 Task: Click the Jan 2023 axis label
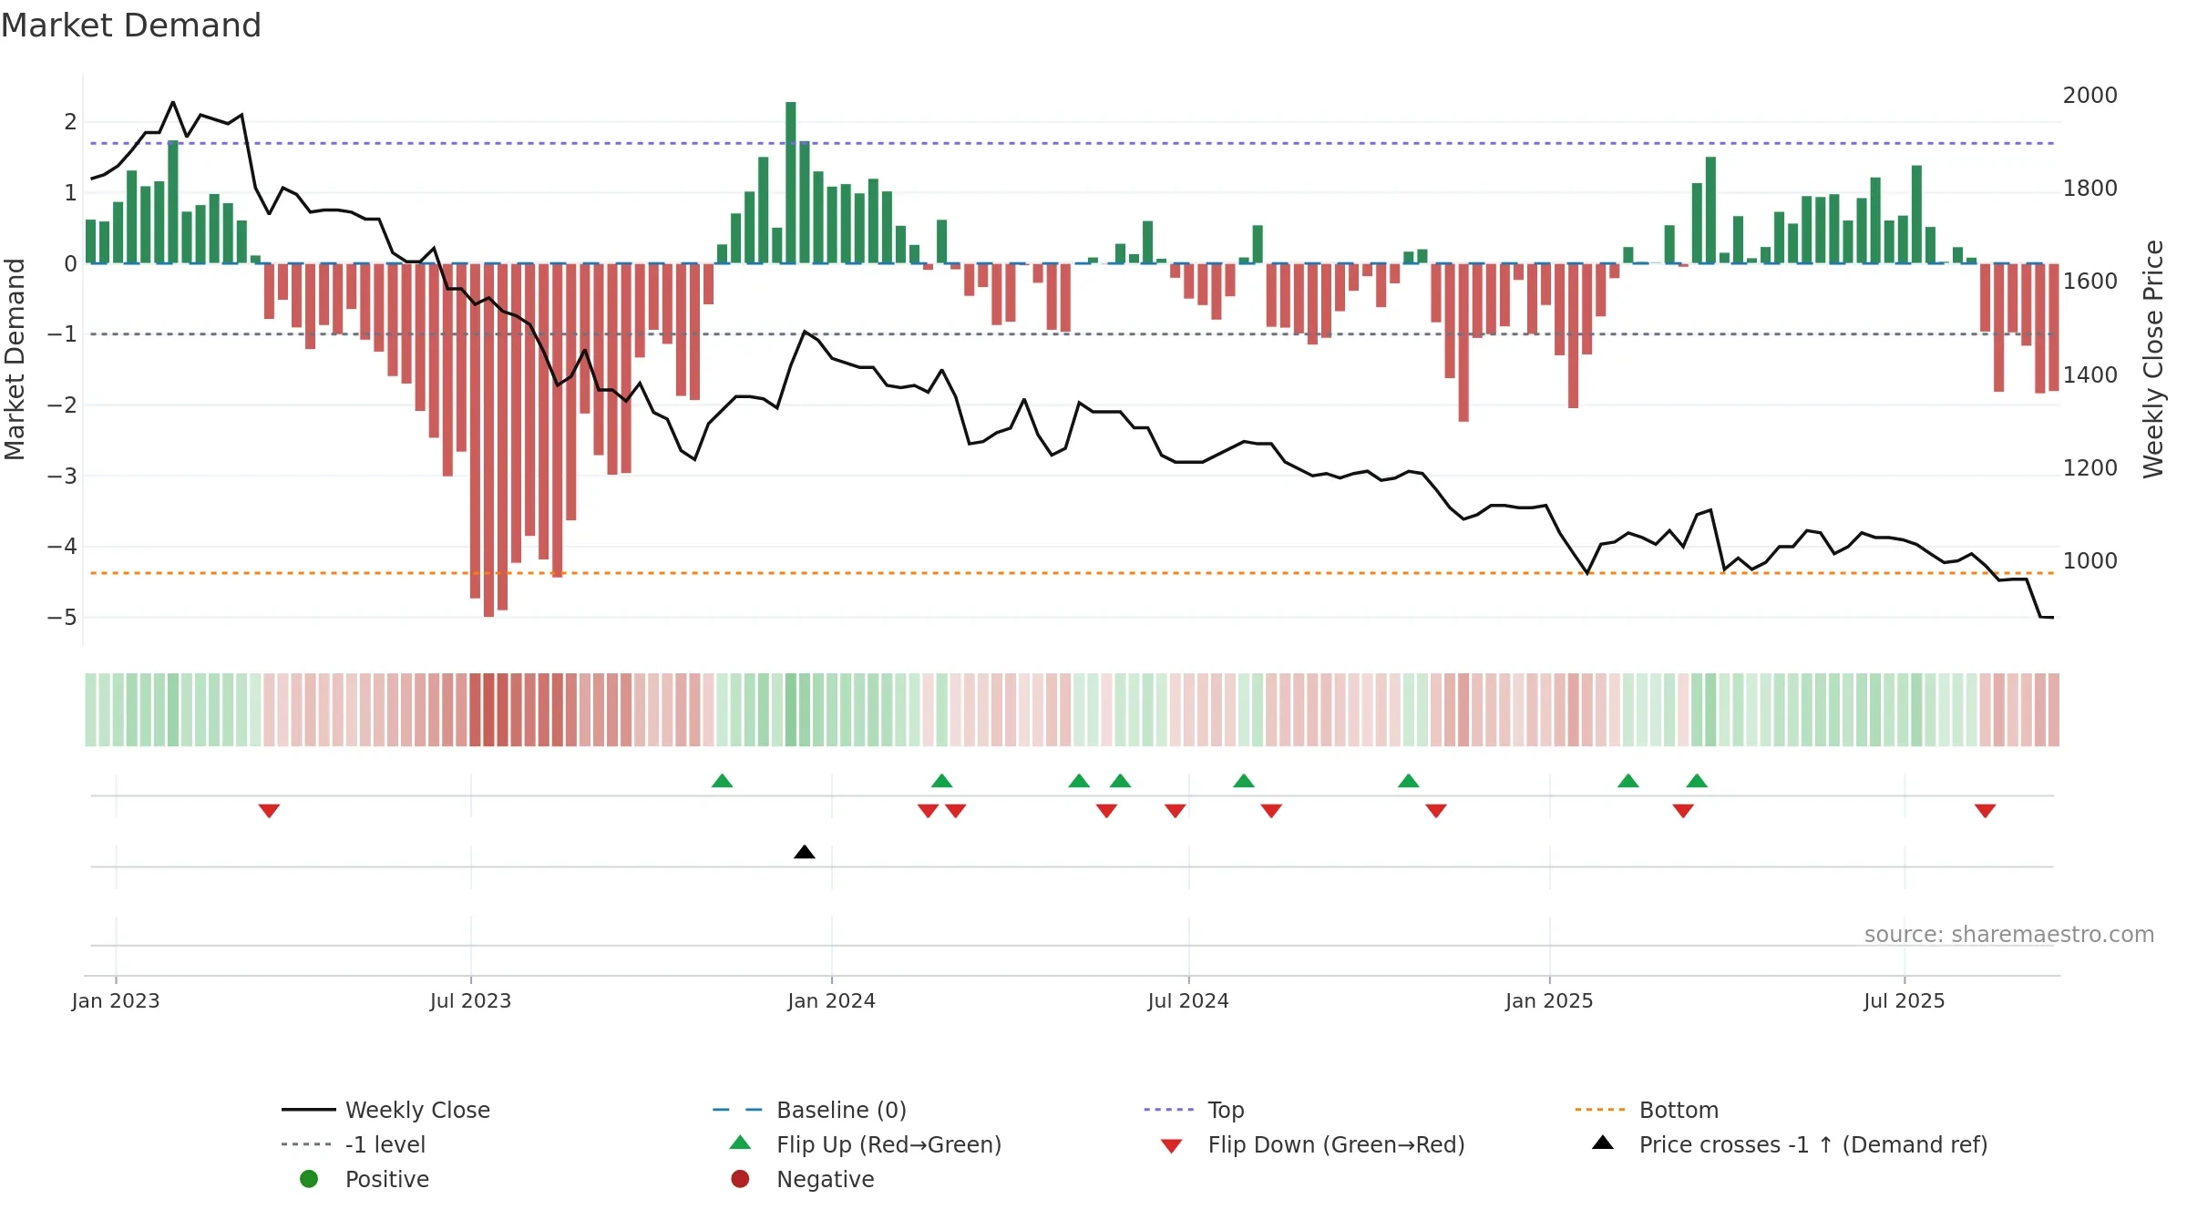[x=116, y=1001]
